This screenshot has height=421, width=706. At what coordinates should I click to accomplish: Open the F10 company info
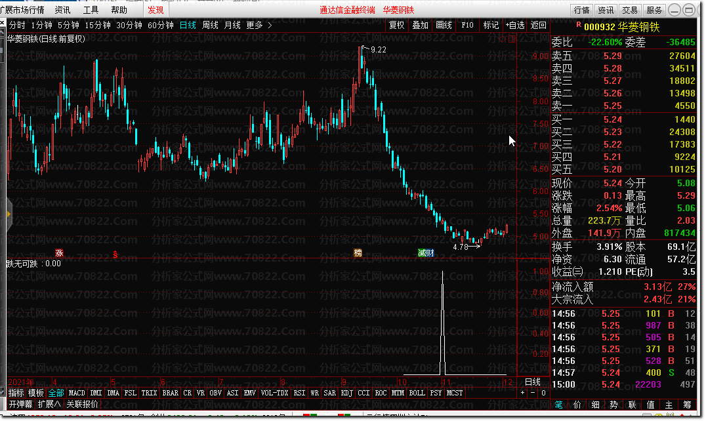(x=467, y=25)
